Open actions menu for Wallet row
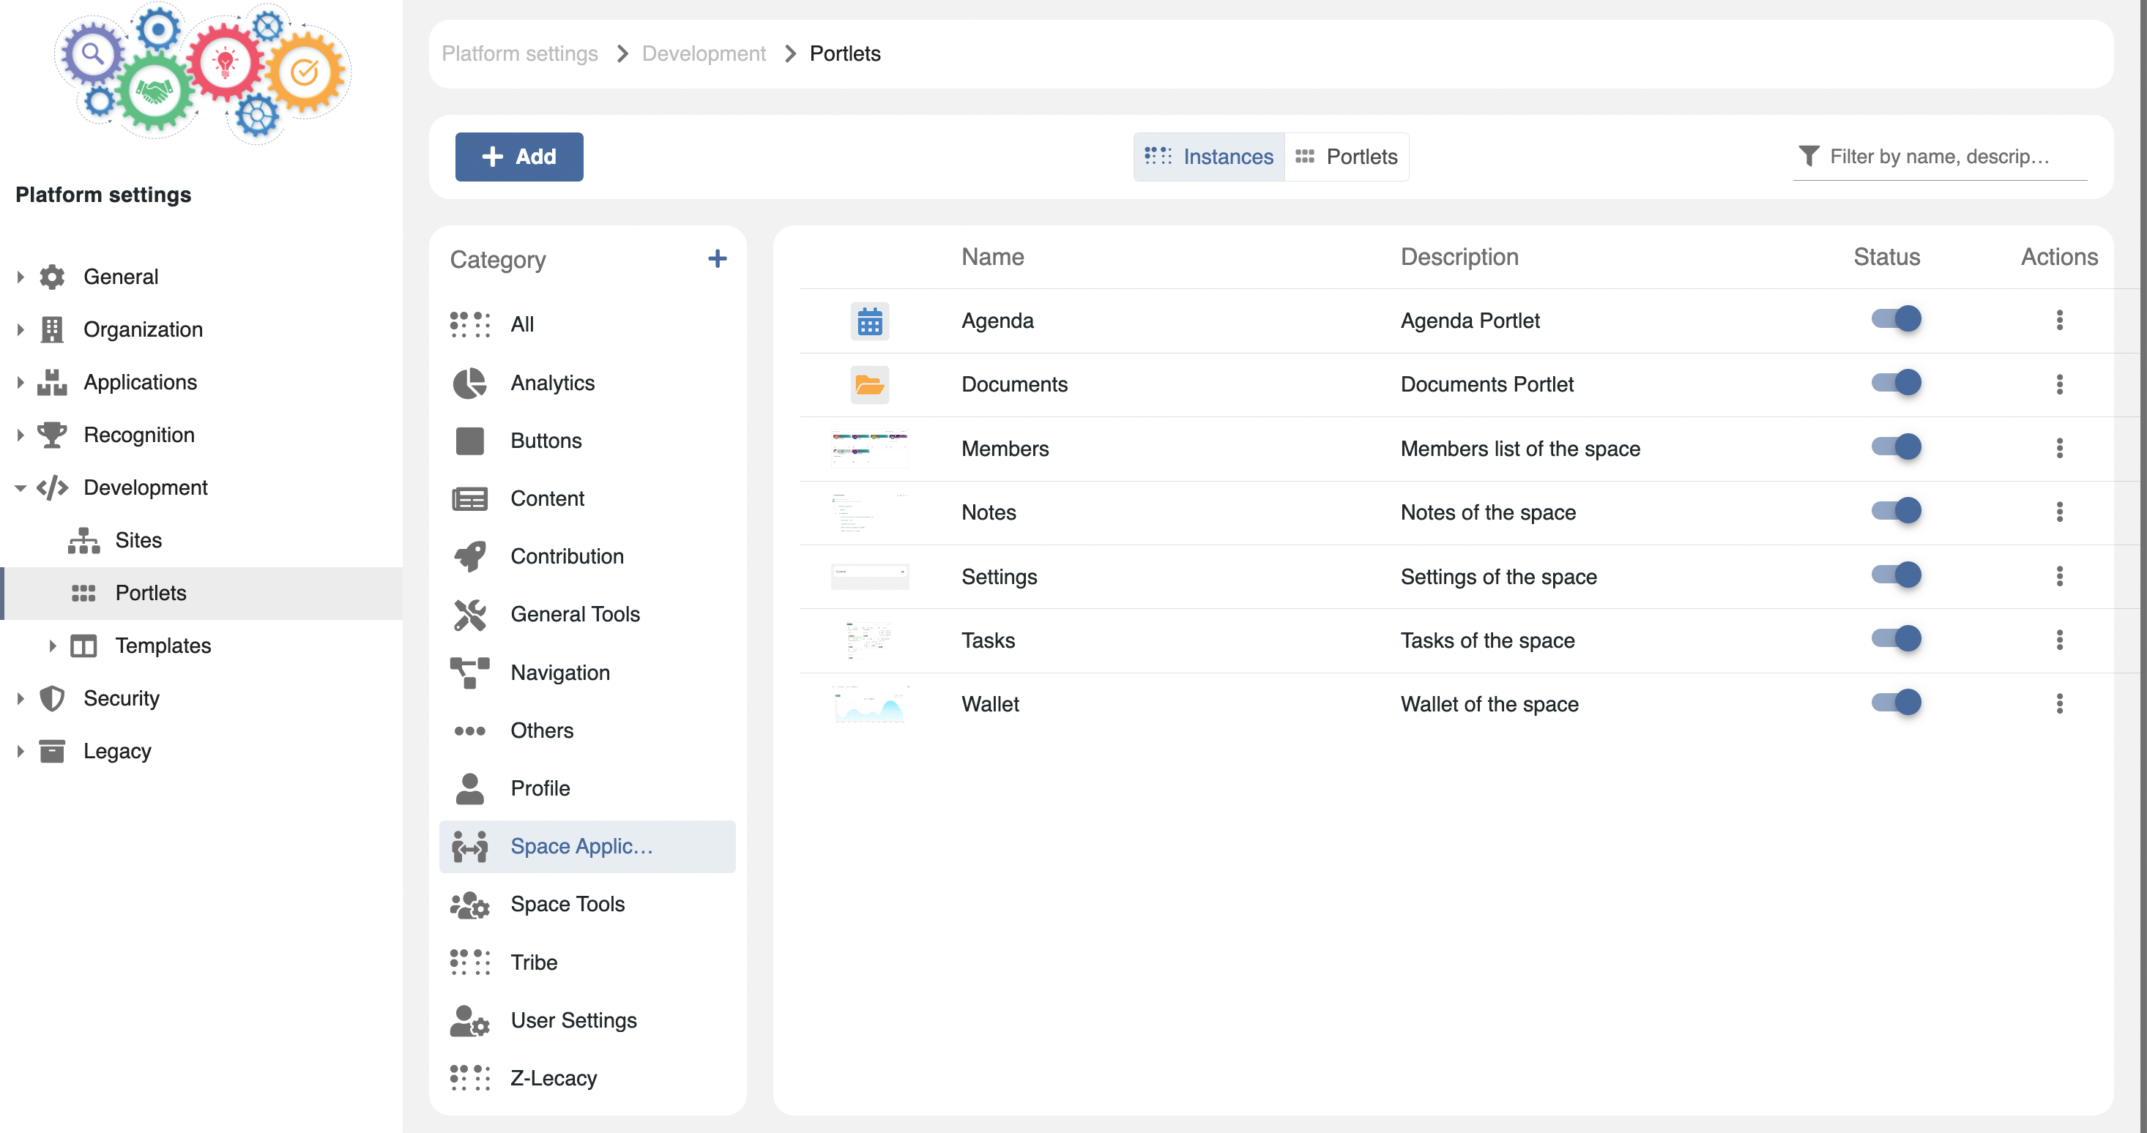 [x=2058, y=704]
